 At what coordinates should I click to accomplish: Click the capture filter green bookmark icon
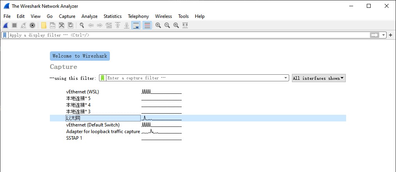pos(103,78)
